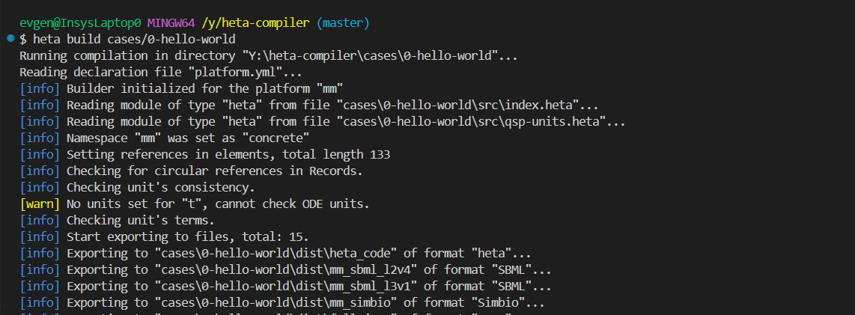Click the 'No units set for "t"' message

pyautogui.click(x=218, y=204)
